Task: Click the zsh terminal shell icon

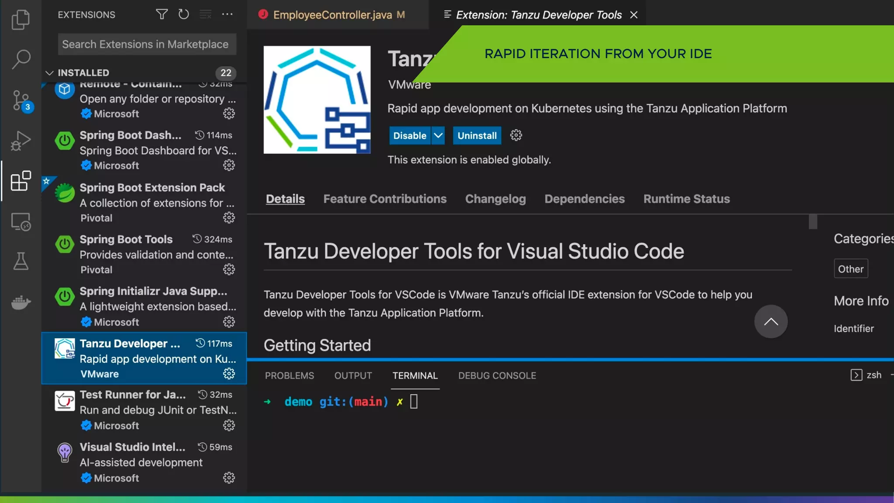Action: point(856,375)
